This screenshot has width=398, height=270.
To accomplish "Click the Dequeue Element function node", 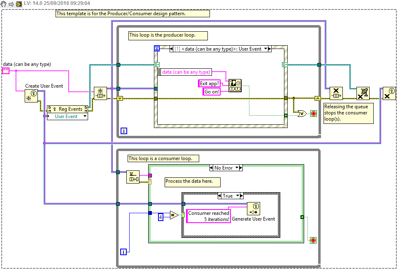I will pos(133,177).
